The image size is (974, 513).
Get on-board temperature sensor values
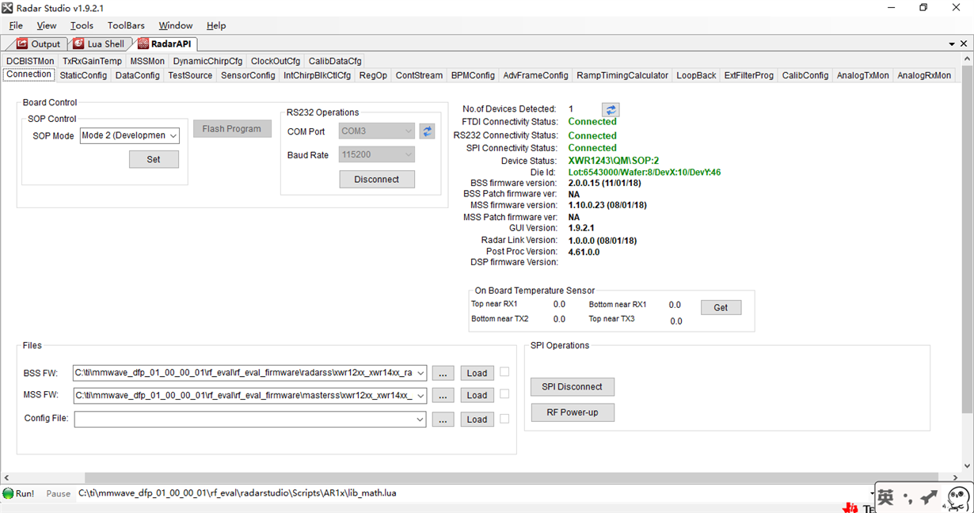click(x=721, y=308)
